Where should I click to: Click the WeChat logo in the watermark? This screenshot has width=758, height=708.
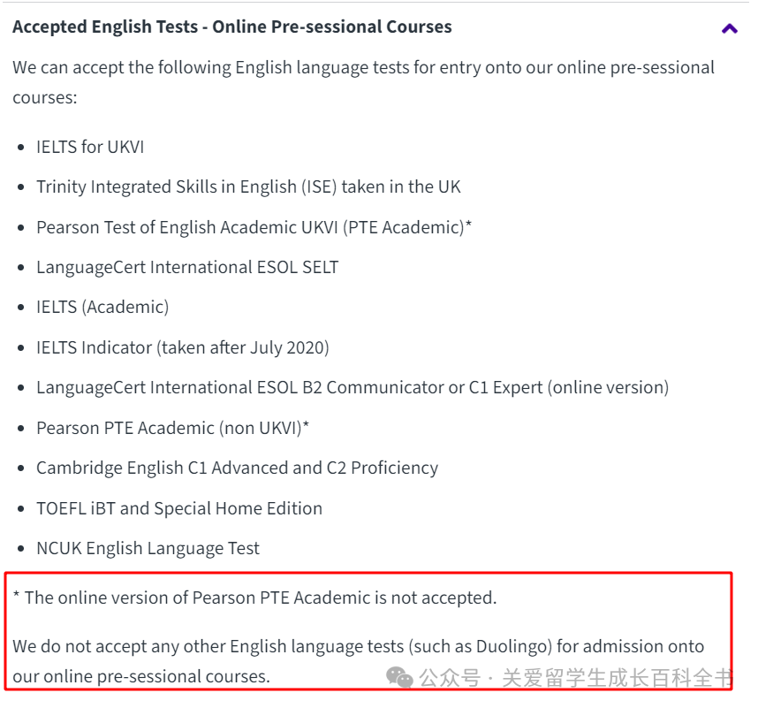pyautogui.click(x=399, y=677)
